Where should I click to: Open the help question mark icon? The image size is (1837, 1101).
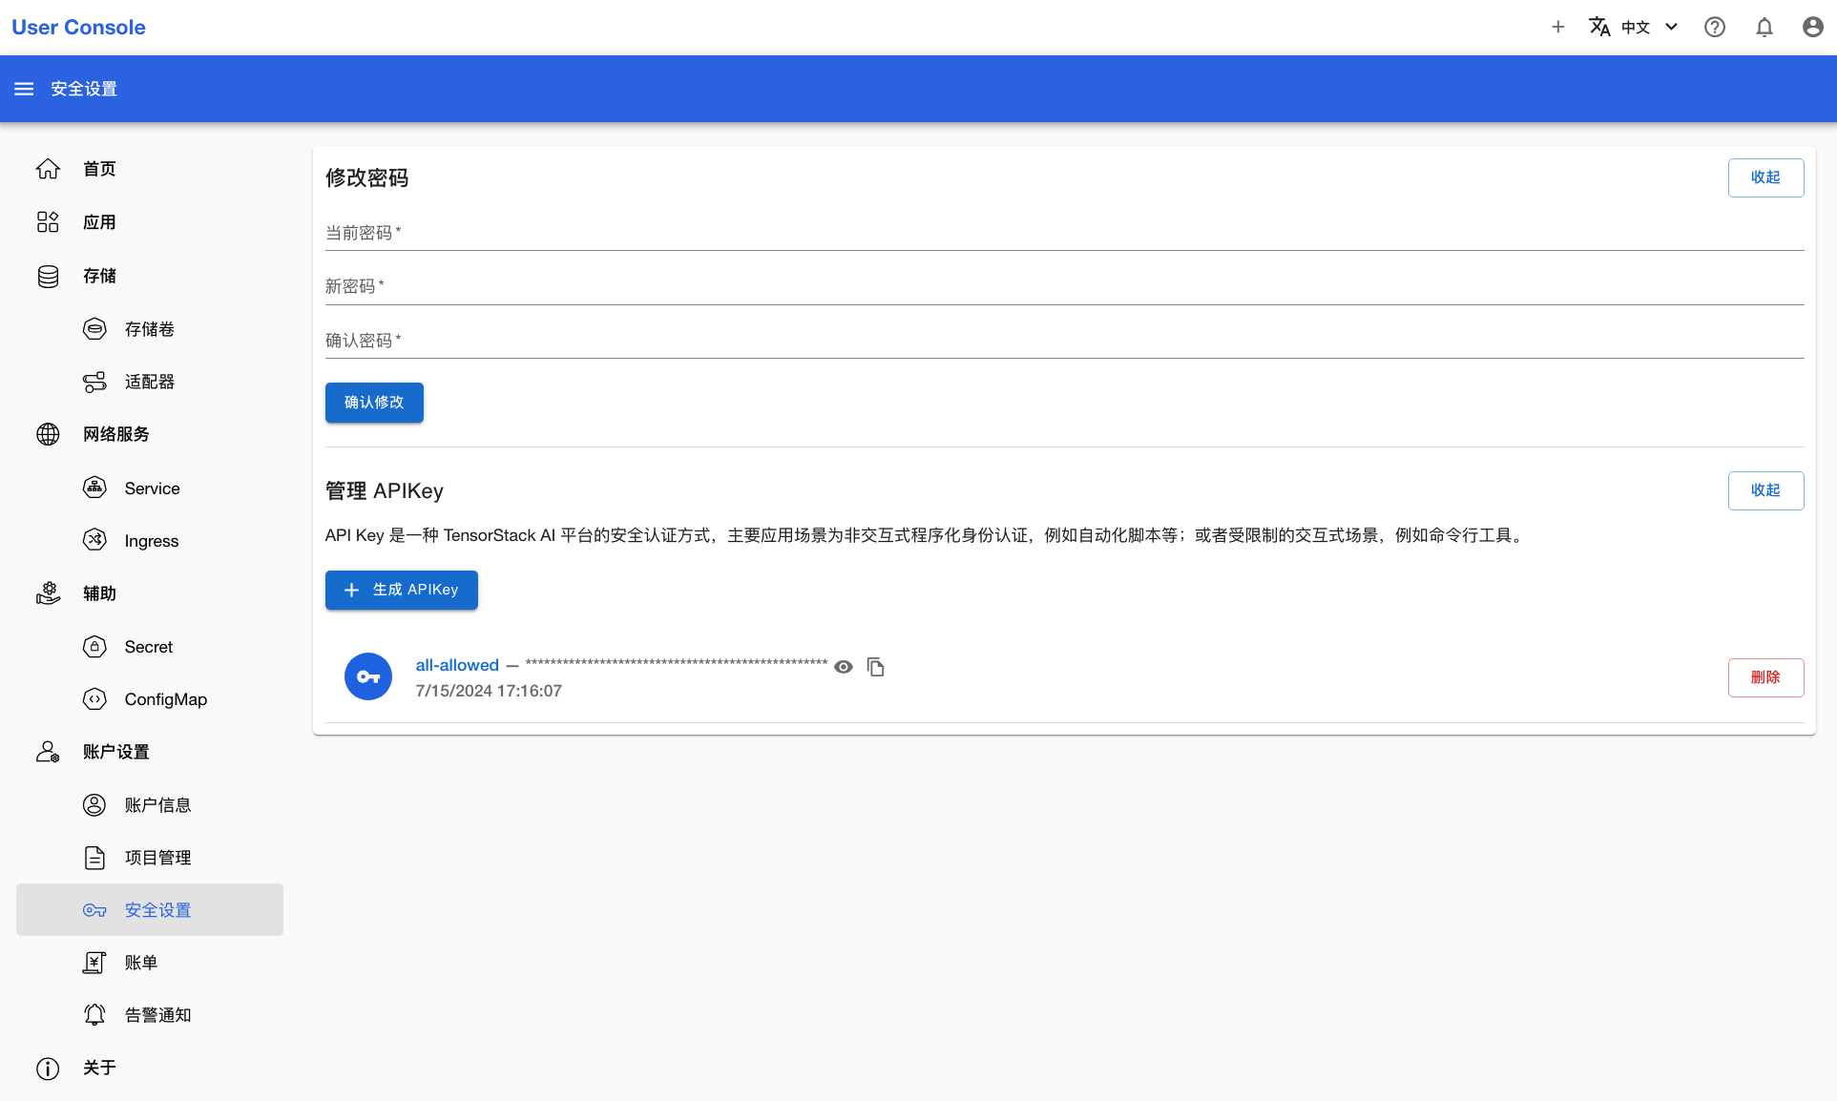(x=1715, y=27)
